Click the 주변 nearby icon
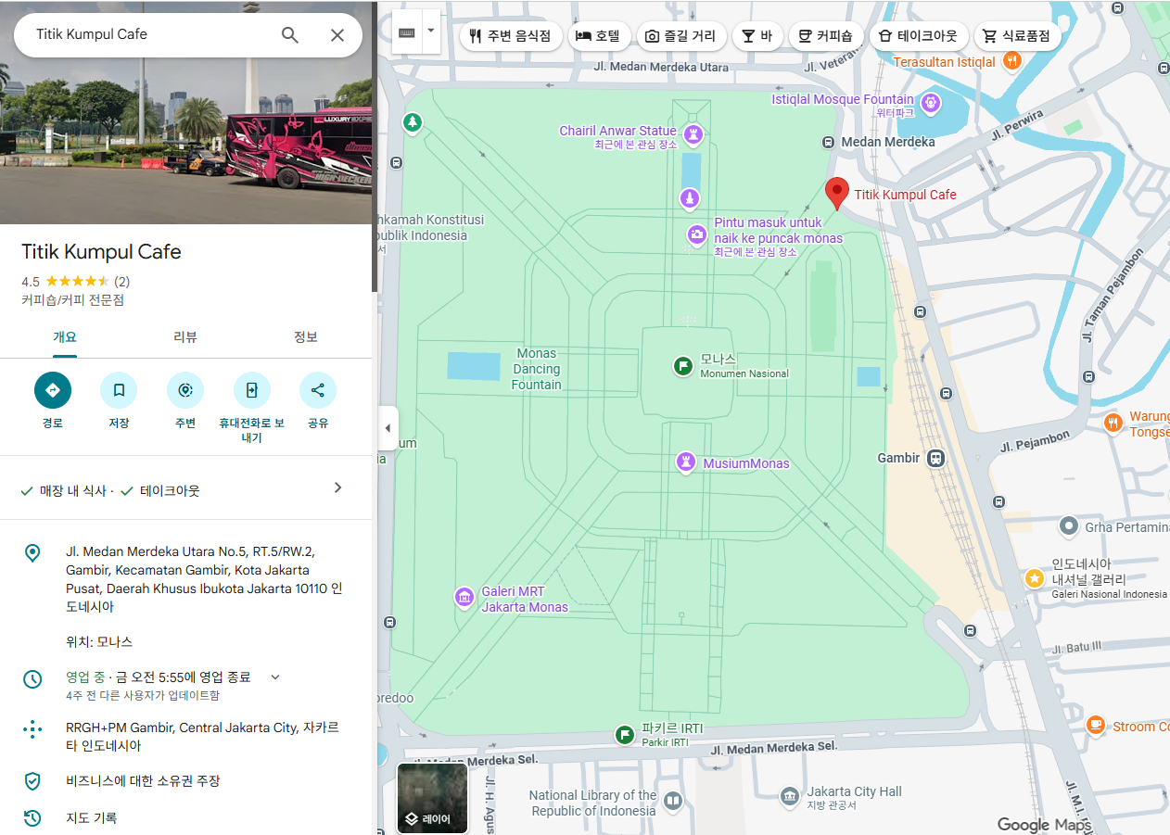 185,390
